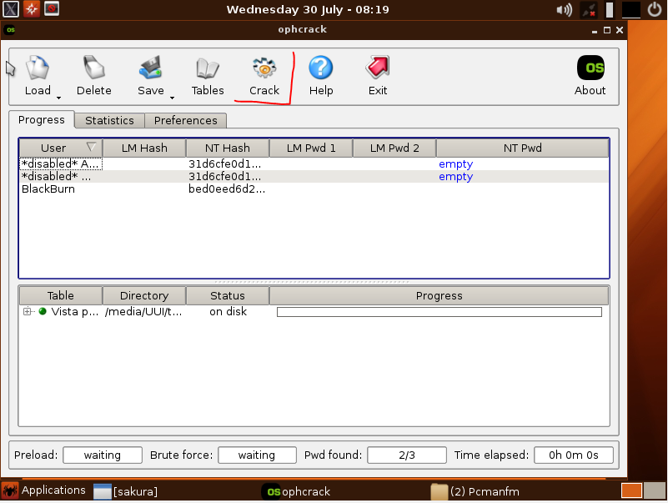This screenshot has width=668, height=503.
Task: Click the ophcrack taskbar entry
Action: click(296, 491)
